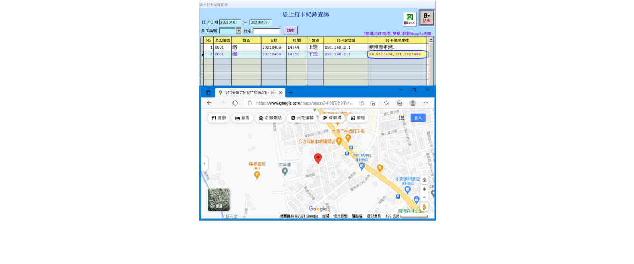Click the 餐廳 restaurants chip

(219, 118)
